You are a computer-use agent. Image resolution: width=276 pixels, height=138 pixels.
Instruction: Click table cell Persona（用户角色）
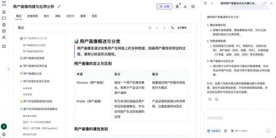coord(93,88)
